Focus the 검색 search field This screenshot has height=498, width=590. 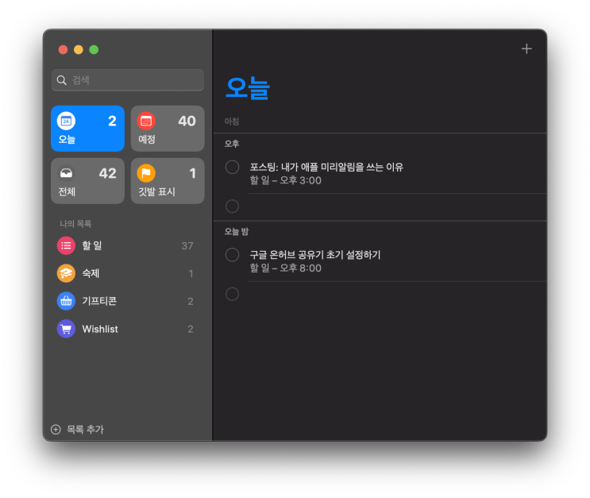click(x=128, y=80)
